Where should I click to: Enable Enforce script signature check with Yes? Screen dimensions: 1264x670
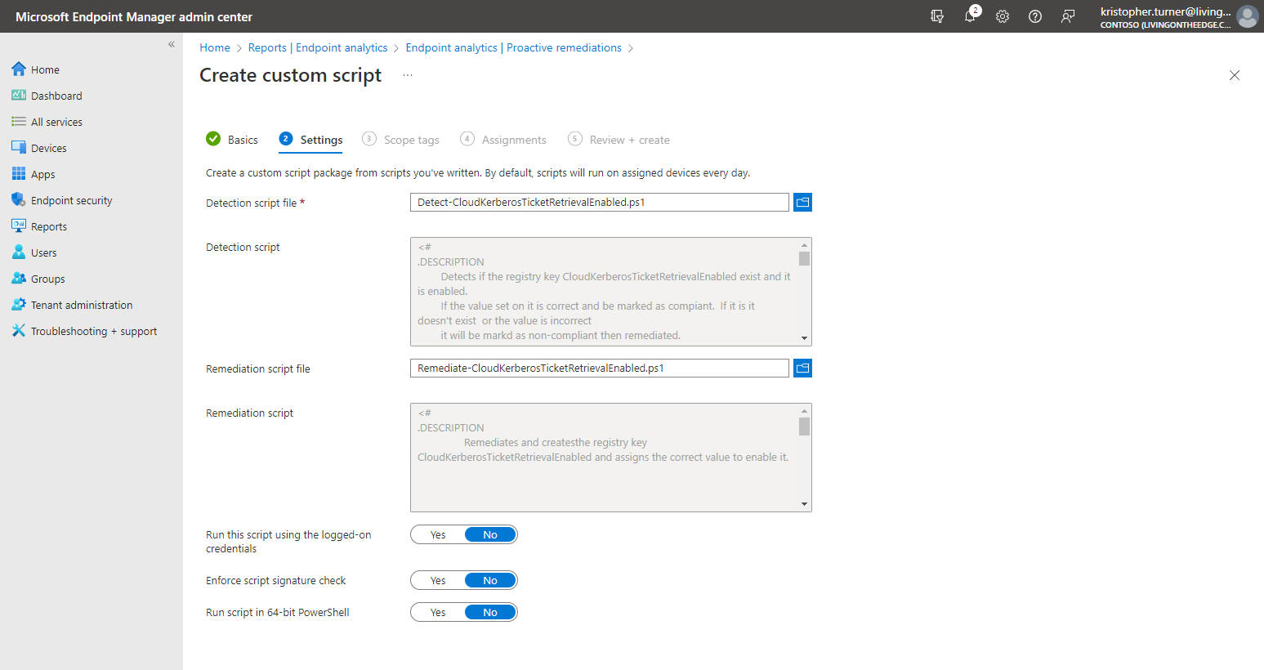click(x=438, y=580)
